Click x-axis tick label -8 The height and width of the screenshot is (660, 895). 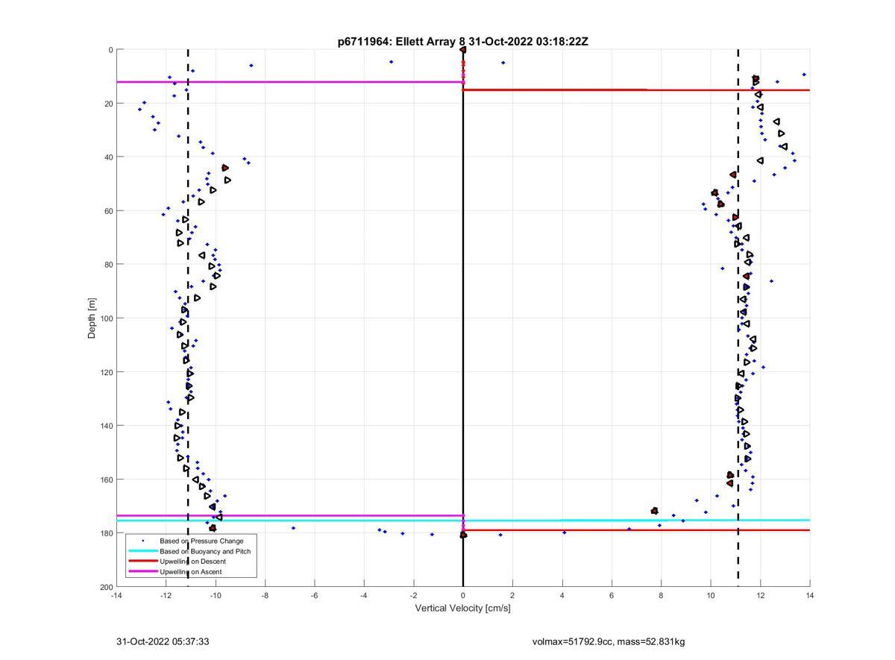click(265, 595)
